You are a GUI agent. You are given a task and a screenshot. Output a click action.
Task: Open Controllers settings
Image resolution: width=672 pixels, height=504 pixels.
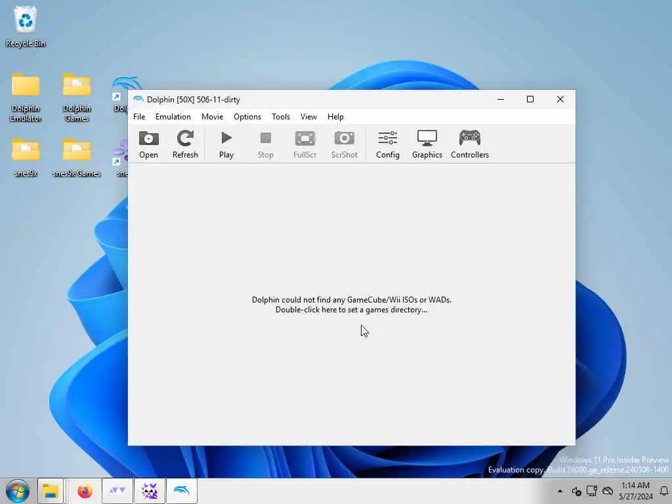470,144
